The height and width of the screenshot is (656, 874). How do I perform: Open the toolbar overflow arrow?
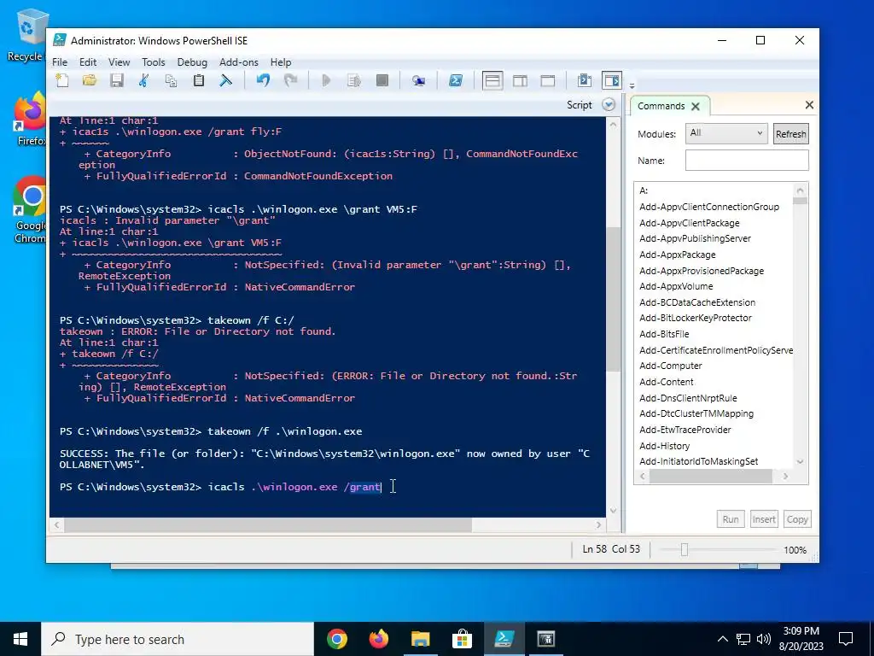point(632,85)
